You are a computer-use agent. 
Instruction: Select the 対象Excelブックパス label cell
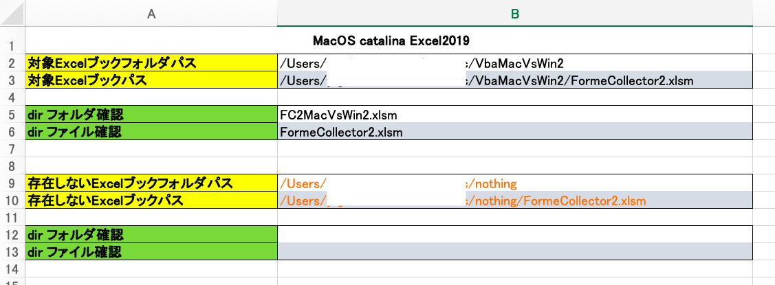click(151, 80)
